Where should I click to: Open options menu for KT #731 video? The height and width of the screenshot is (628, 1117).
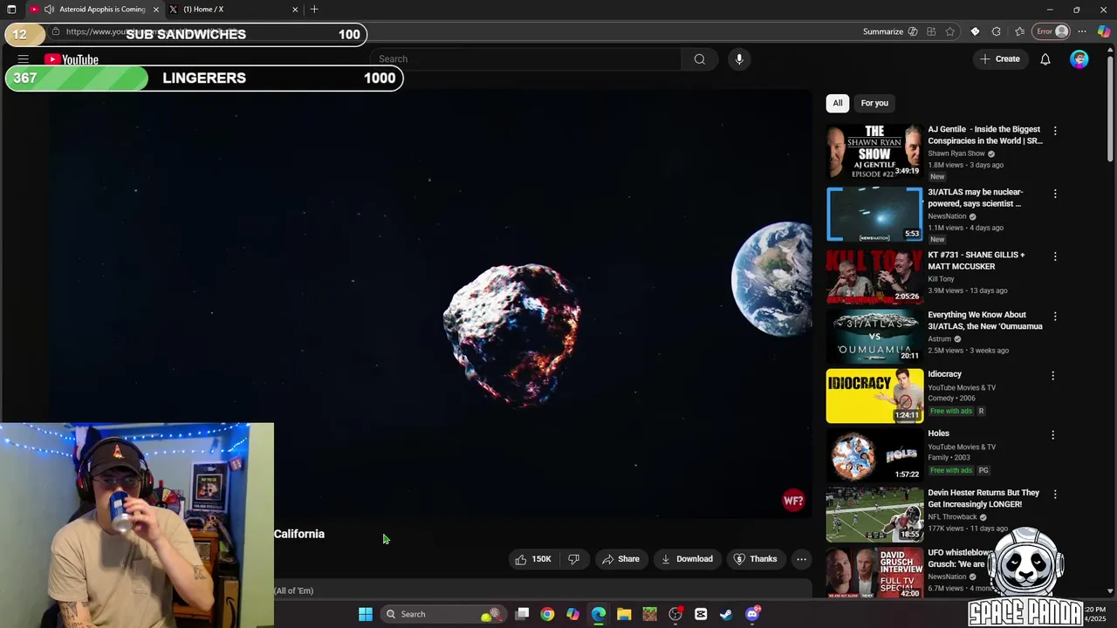click(x=1055, y=256)
